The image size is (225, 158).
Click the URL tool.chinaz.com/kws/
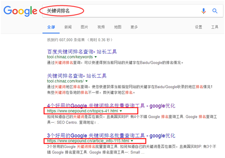pyautogui.click(x=65, y=81)
